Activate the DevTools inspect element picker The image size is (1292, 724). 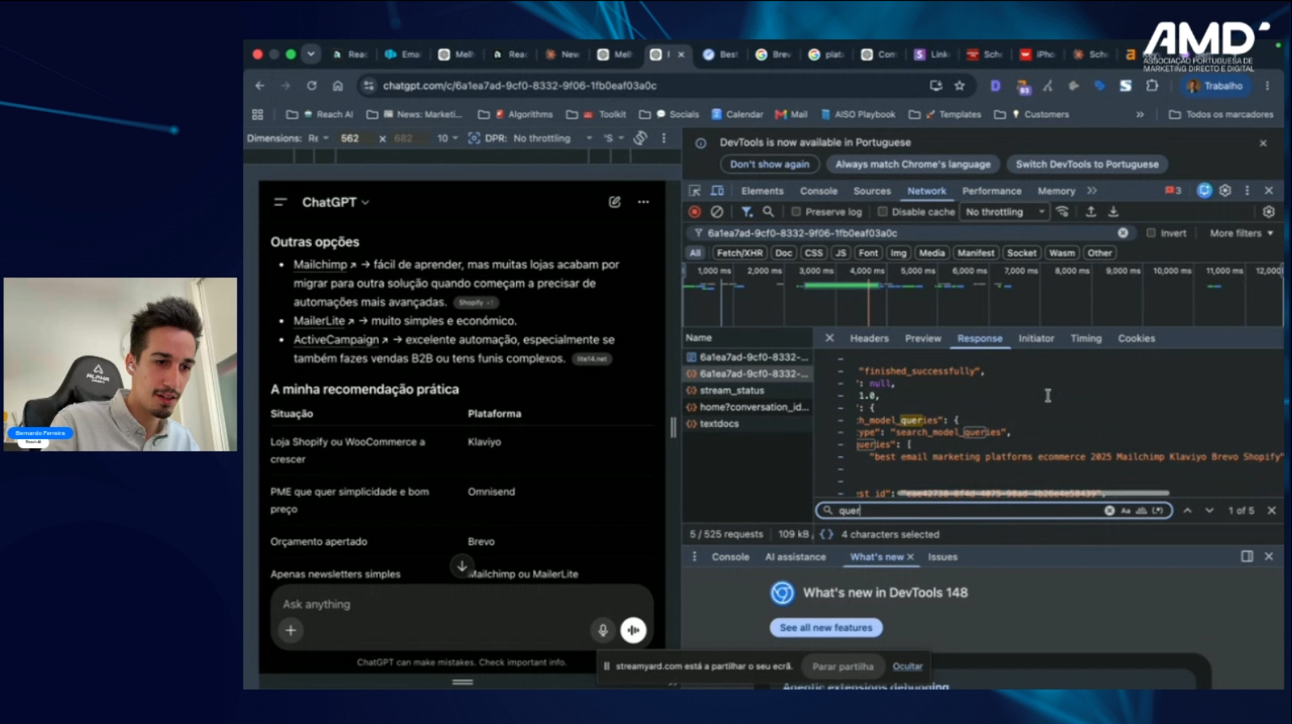coord(695,191)
